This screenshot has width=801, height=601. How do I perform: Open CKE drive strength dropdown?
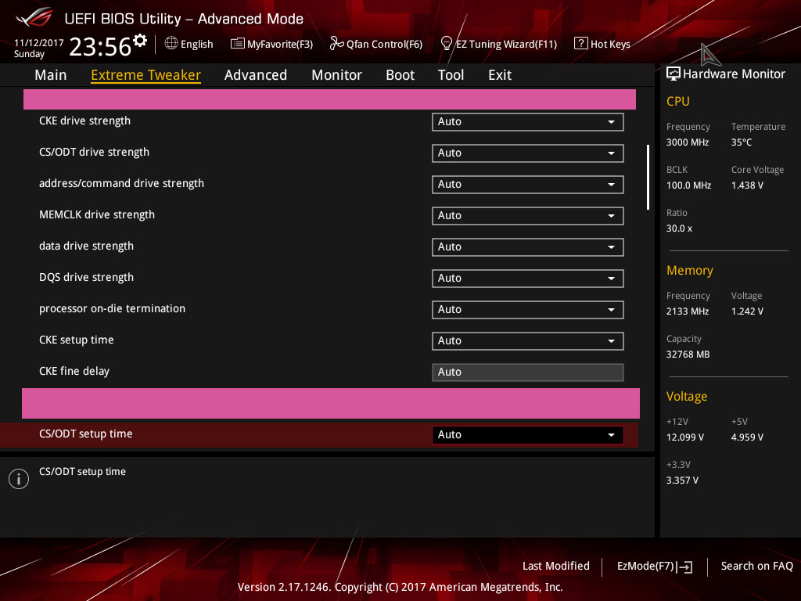[x=528, y=122]
